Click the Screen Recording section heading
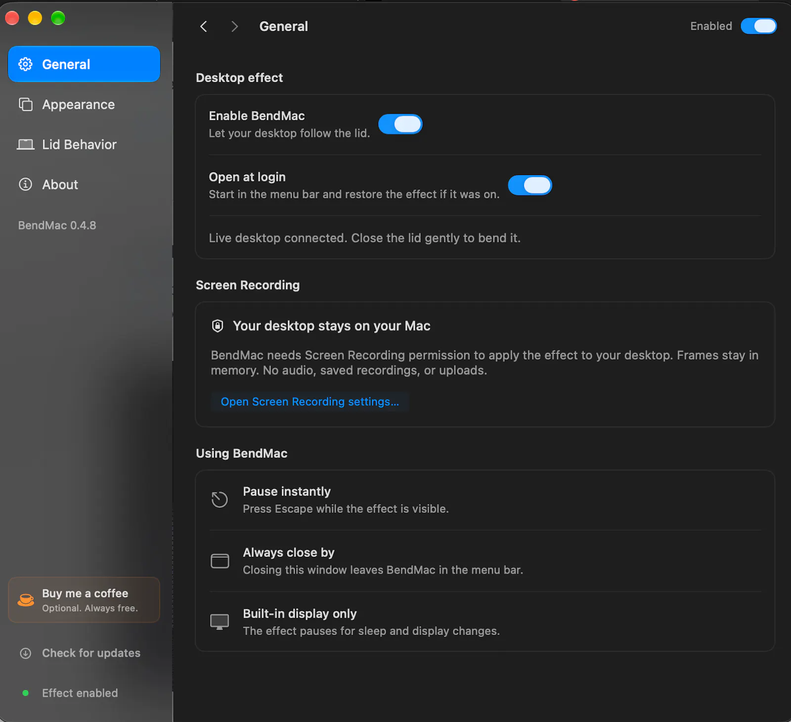 (x=248, y=285)
